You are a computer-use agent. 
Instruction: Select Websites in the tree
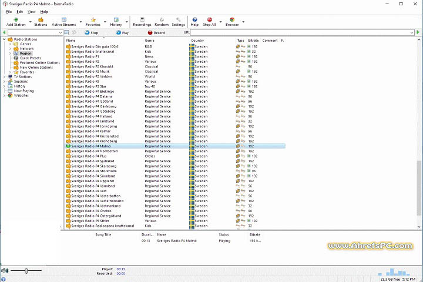click(x=21, y=96)
